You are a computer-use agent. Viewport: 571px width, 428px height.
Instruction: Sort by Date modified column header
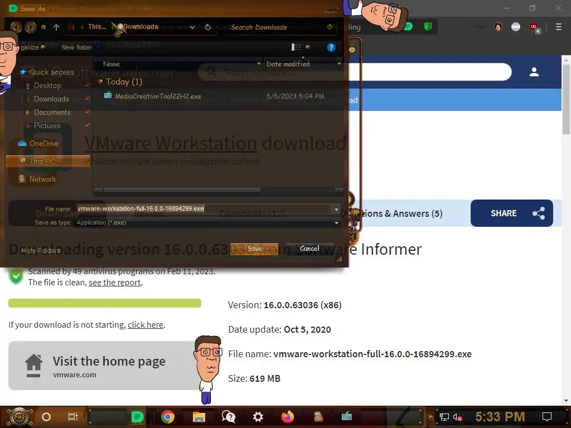pos(288,64)
